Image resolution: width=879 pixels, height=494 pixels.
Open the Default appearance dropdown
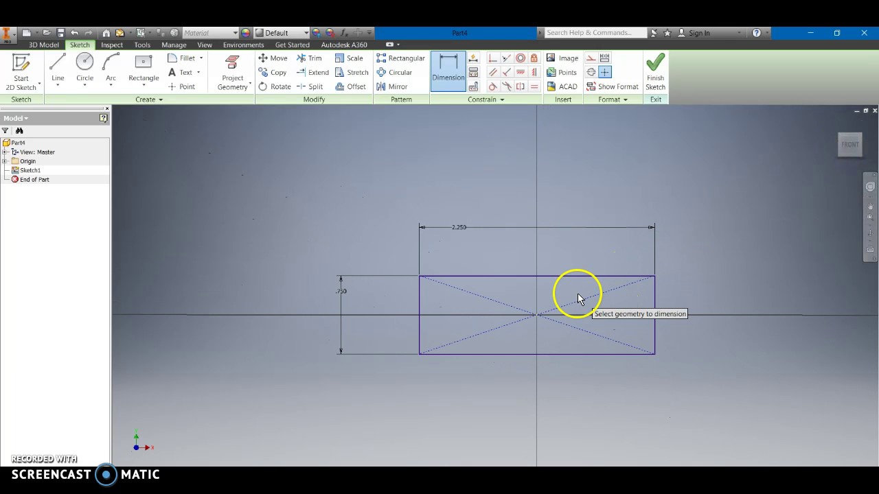point(282,33)
